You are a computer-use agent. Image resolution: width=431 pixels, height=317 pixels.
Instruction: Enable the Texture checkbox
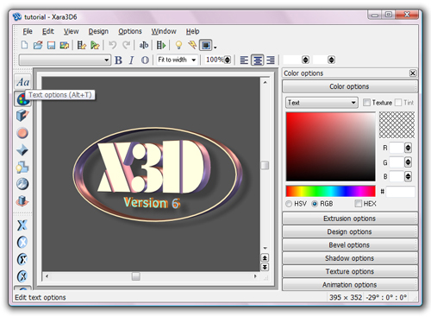pos(366,103)
